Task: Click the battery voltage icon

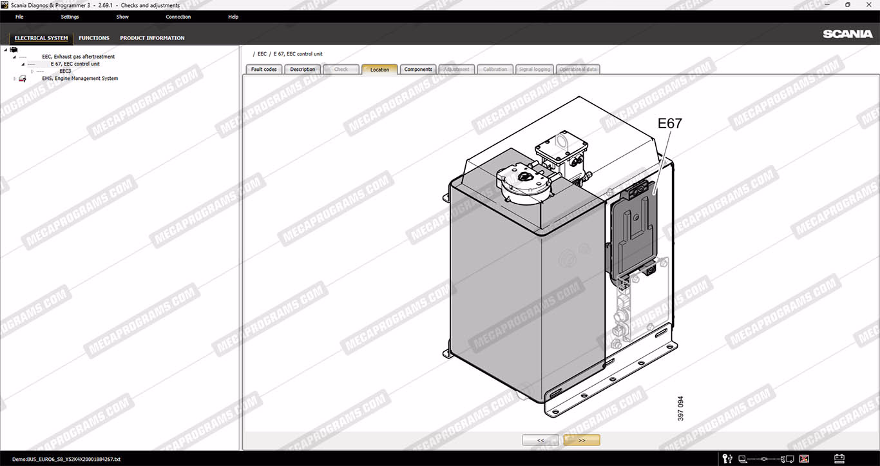Action: tap(839, 459)
